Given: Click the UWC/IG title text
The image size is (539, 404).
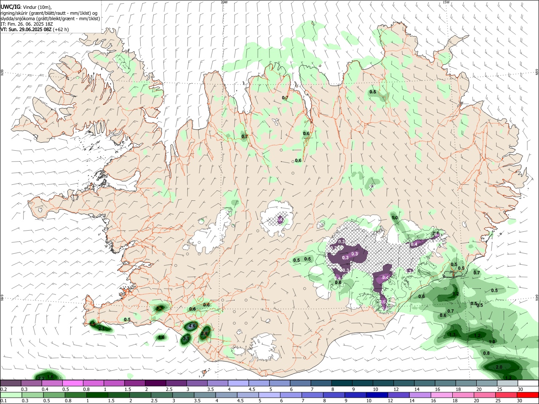Looking at the screenshot, I should tap(11, 7).
